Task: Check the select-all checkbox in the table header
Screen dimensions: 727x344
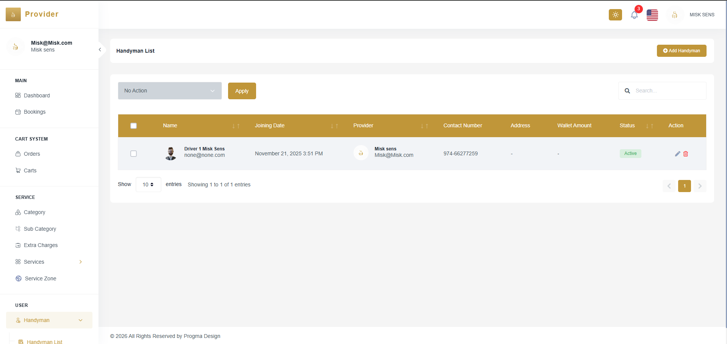Action: tap(133, 125)
